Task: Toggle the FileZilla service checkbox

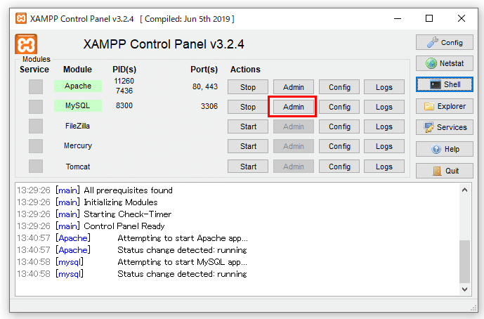Action: [x=36, y=126]
